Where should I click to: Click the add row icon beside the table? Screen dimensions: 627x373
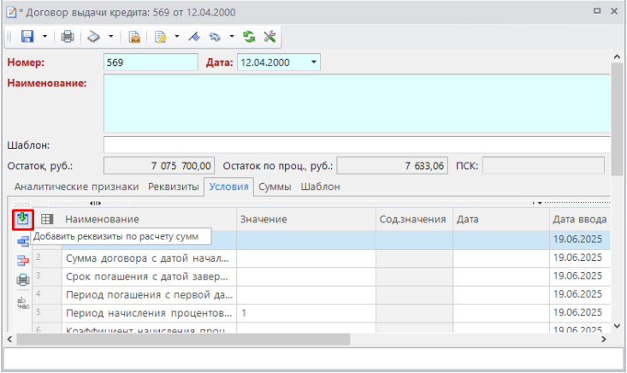pyautogui.click(x=22, y=240)
